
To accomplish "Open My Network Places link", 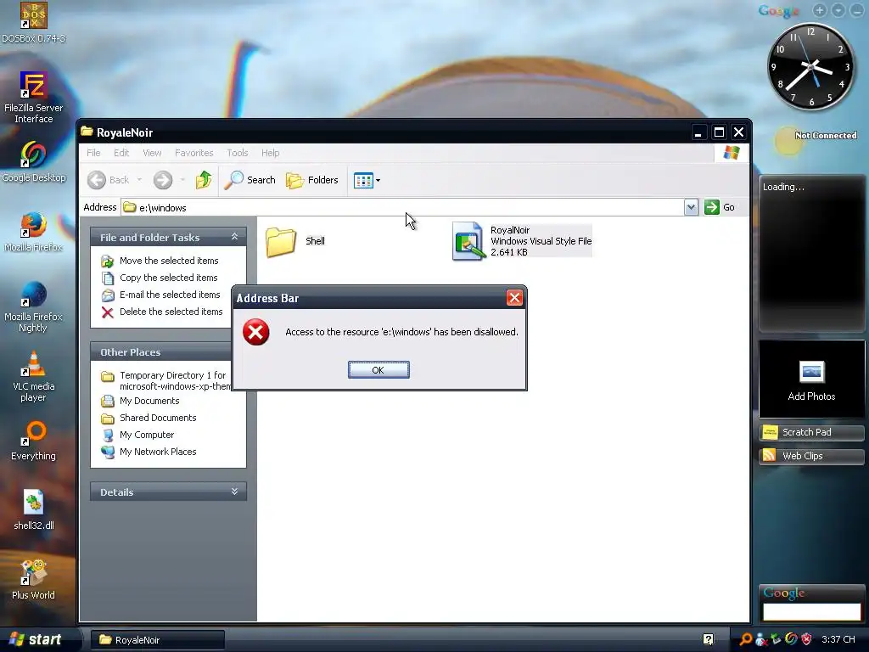I will 158,452.
